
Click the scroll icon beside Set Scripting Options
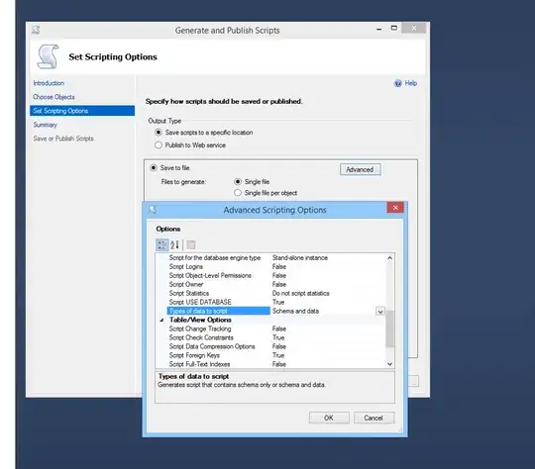tap(48, 56)
